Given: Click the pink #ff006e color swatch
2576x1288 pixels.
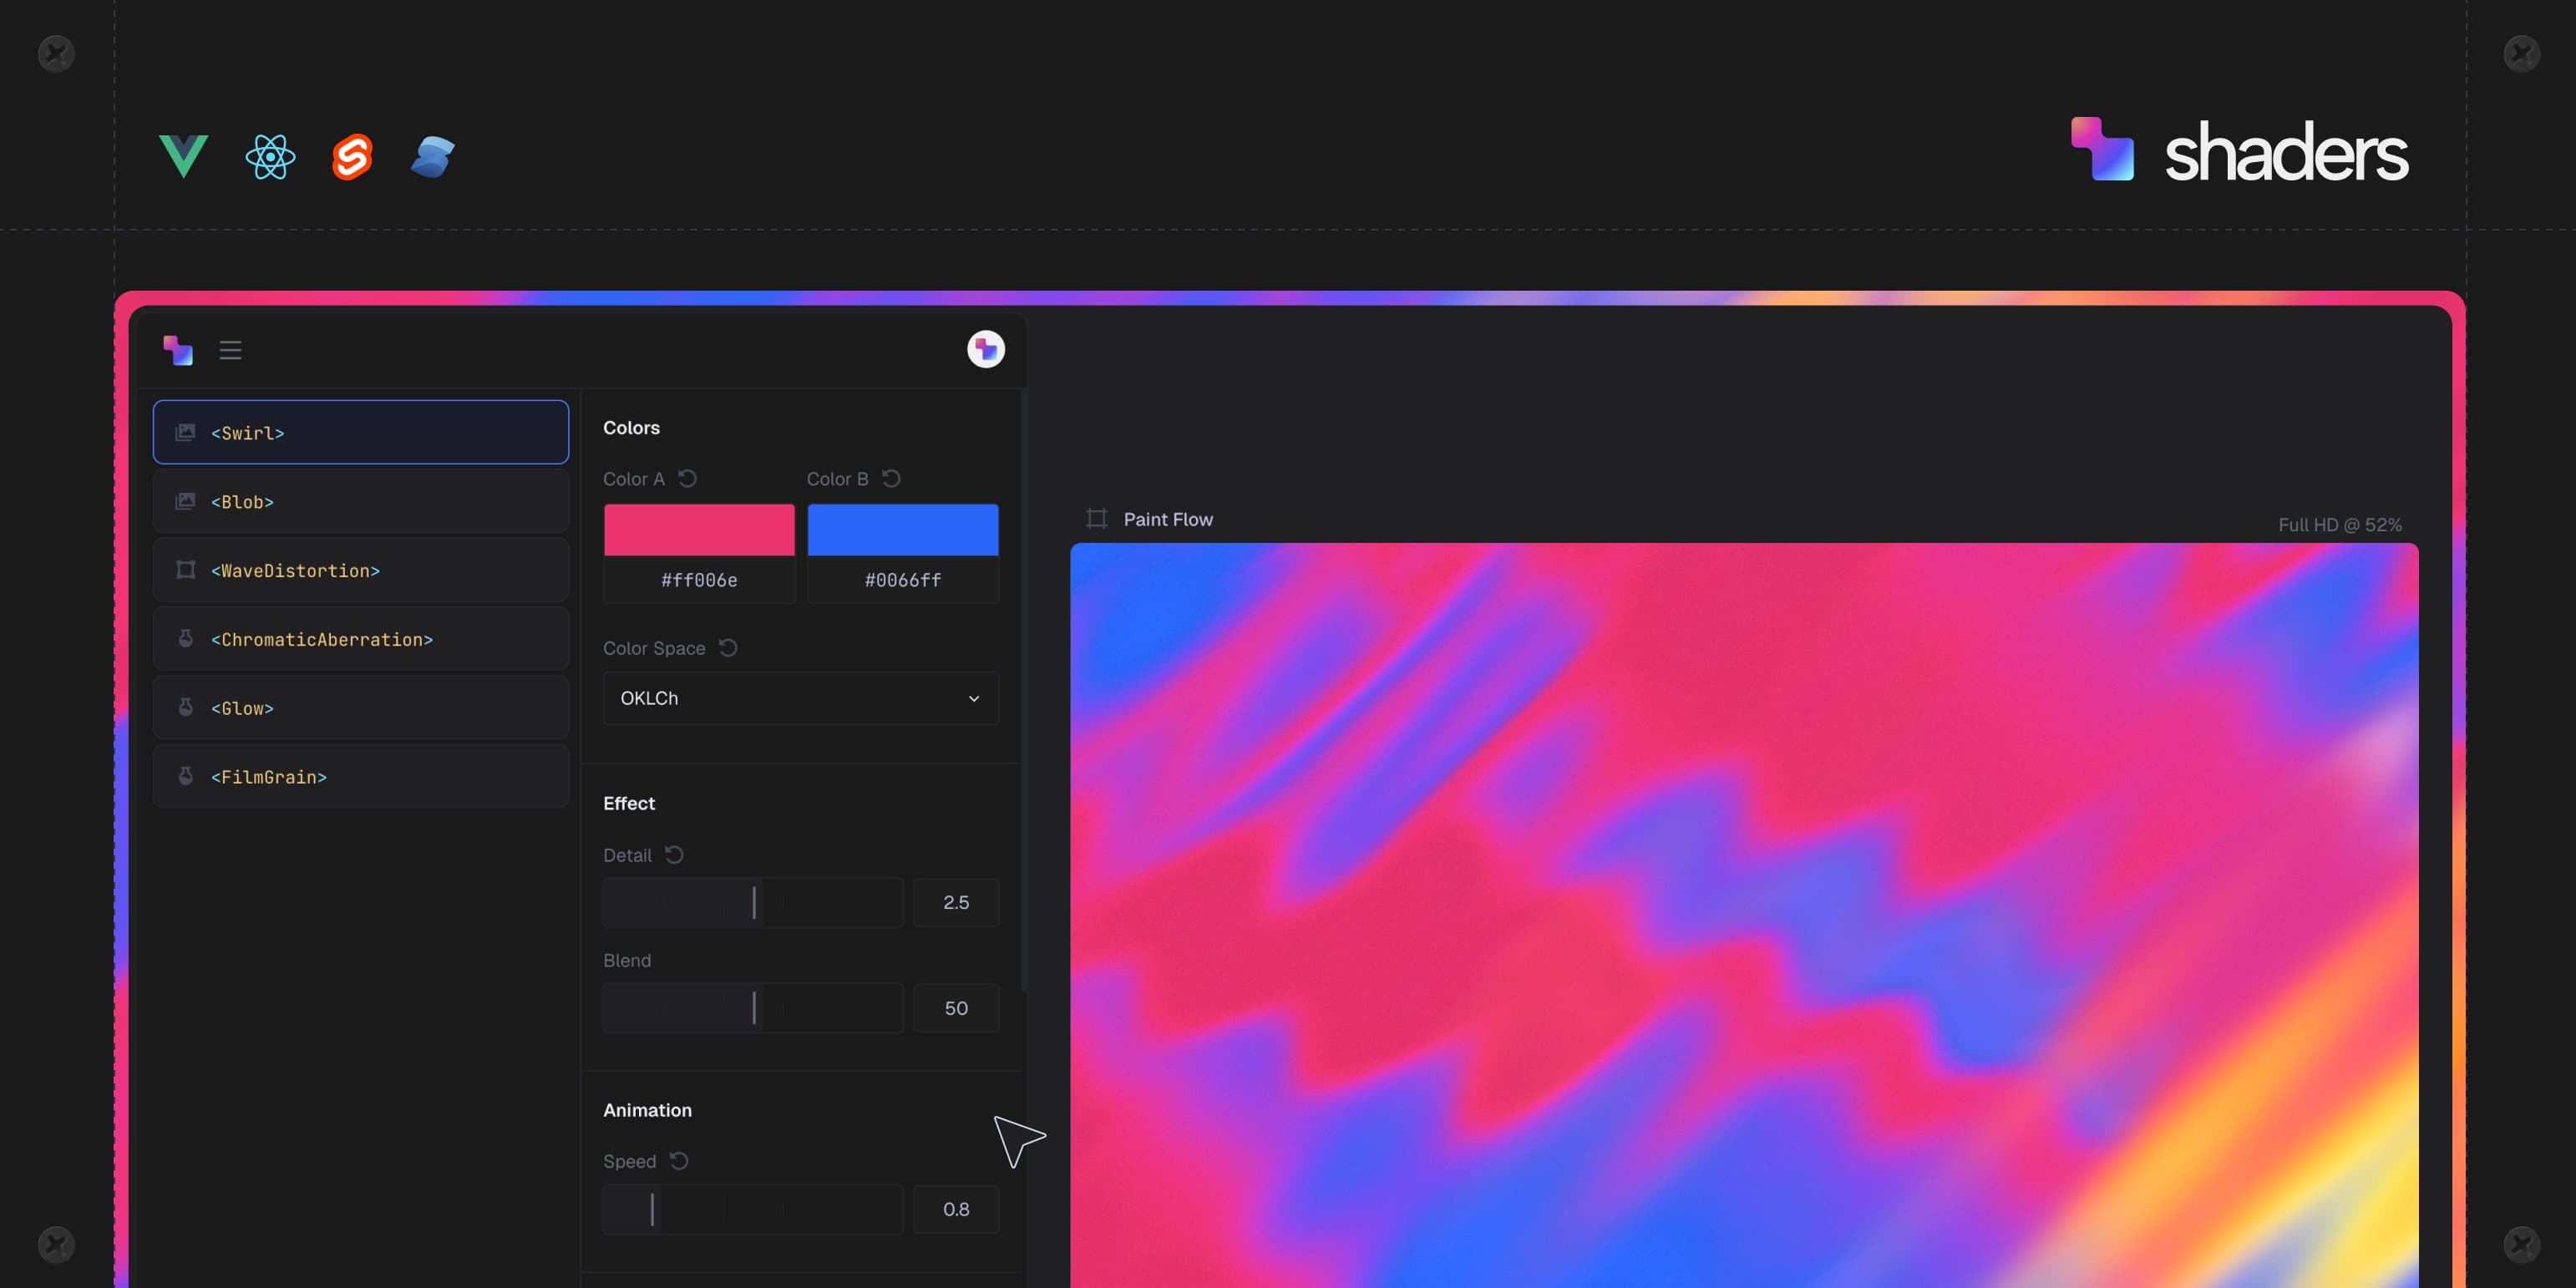Looking at the screenshot, I should coord(698,529).
